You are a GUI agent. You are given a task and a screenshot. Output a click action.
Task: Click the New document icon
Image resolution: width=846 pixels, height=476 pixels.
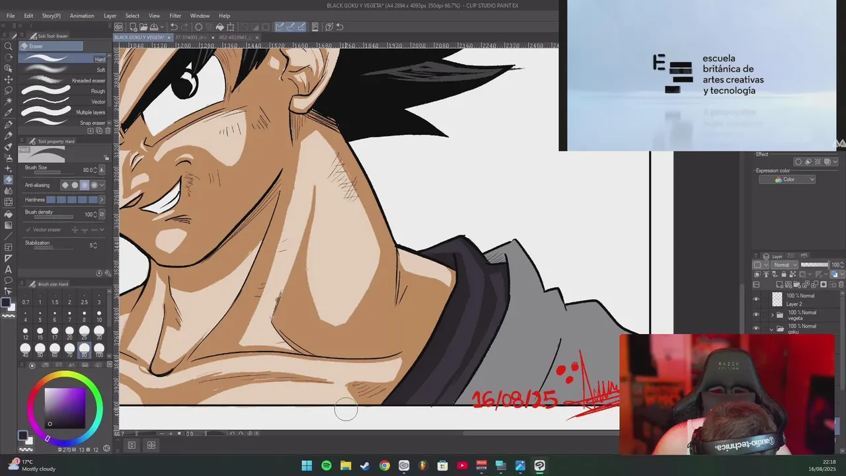click(x=133, y=27)
